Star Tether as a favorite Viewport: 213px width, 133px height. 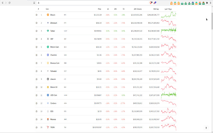click(x=36, y=31)
